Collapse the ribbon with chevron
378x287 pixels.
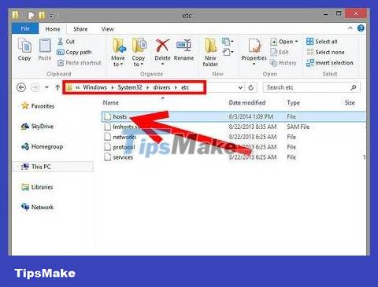click(x=350, y=28)
